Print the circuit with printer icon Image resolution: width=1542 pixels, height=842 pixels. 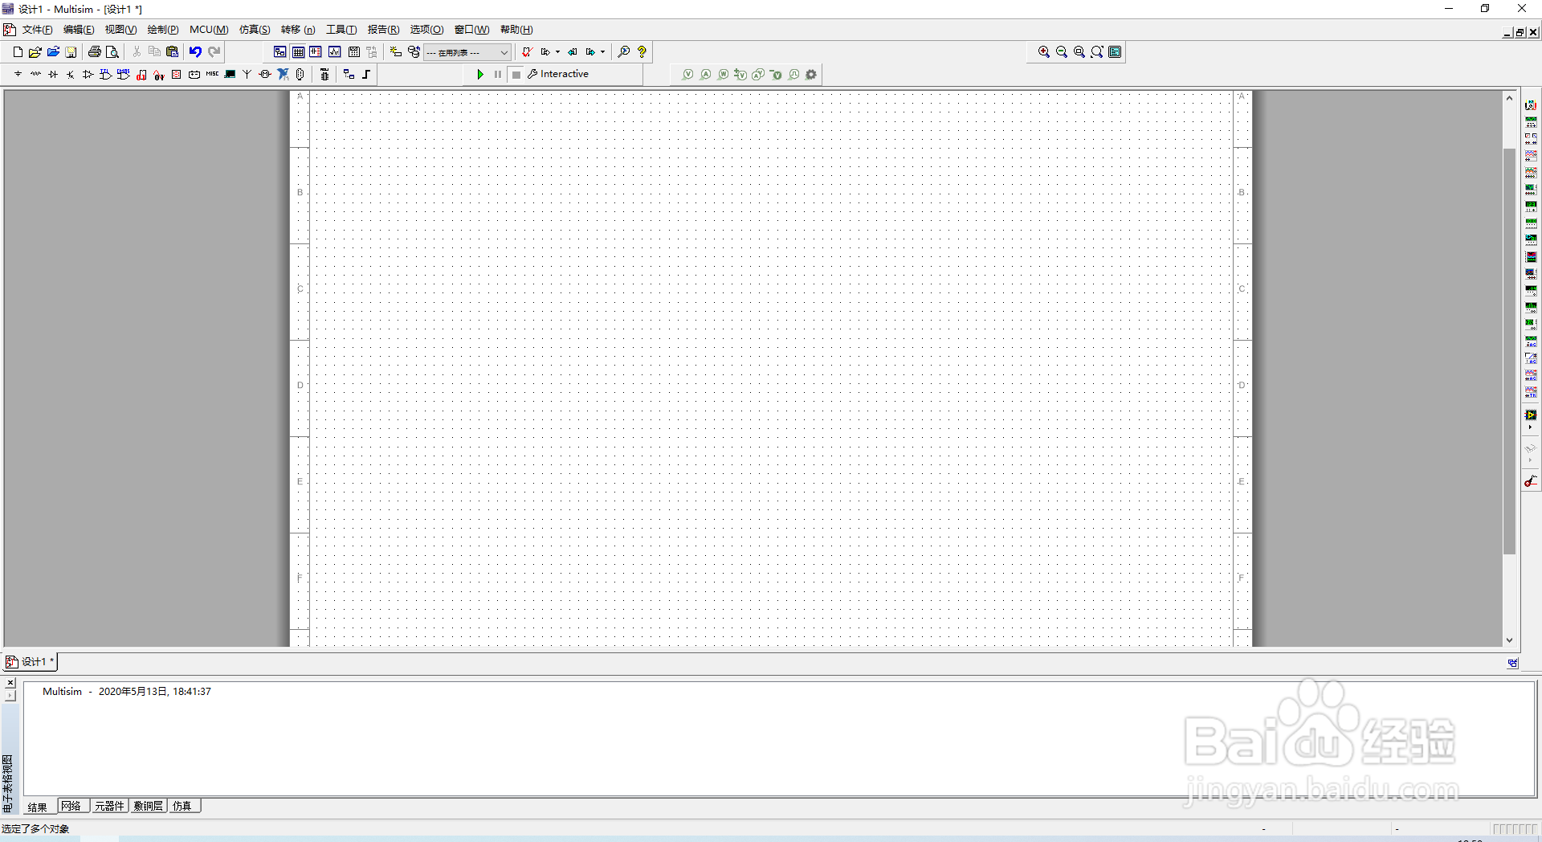(94, 52)
